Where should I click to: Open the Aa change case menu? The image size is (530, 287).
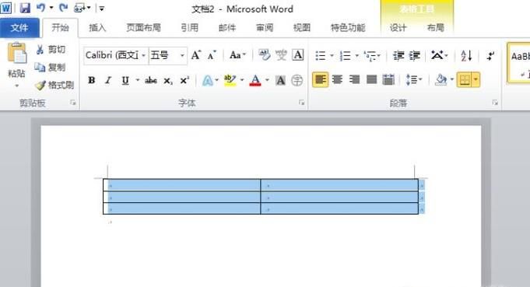(237, 55)
